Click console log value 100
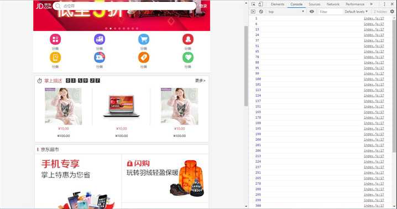Image resolution: width=397 pixels, height=209 pixels. (x=258, y=79)
